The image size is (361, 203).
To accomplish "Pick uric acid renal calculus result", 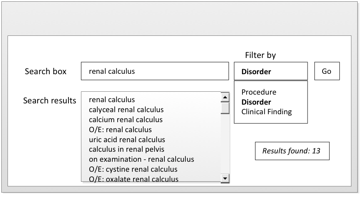I will [x=127, y=140].
